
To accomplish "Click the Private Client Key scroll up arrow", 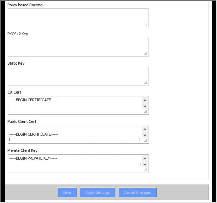I will (145, 159).
